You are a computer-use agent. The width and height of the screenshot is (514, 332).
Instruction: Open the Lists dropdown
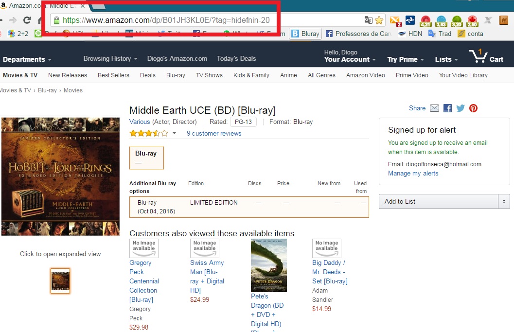pos(446,59)
